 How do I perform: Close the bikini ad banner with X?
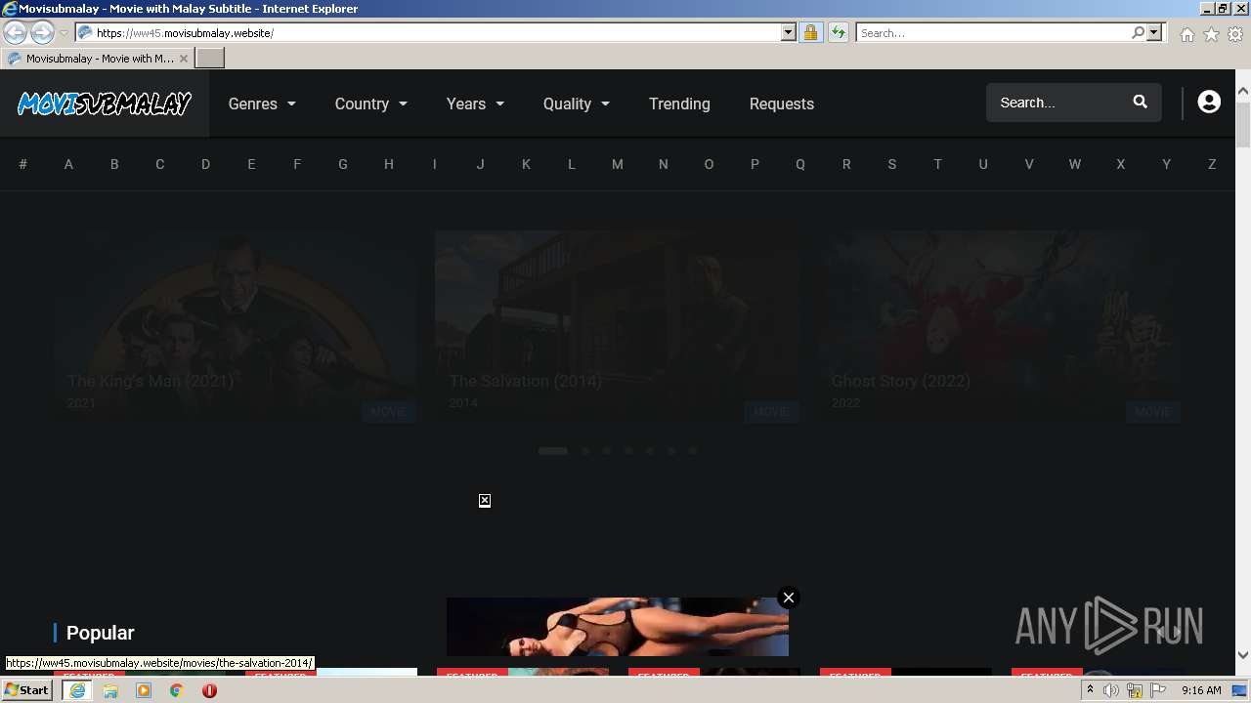click(789, 598)
